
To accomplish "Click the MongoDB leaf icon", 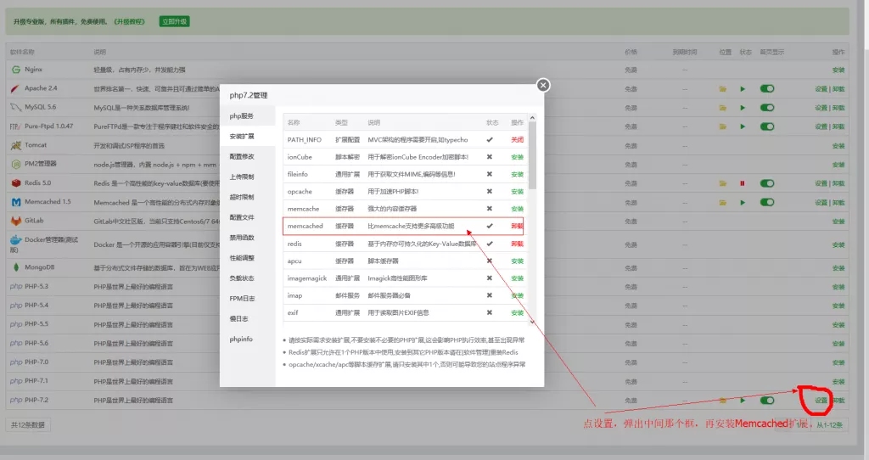I will pyautogui.click(x=15, y=267).
